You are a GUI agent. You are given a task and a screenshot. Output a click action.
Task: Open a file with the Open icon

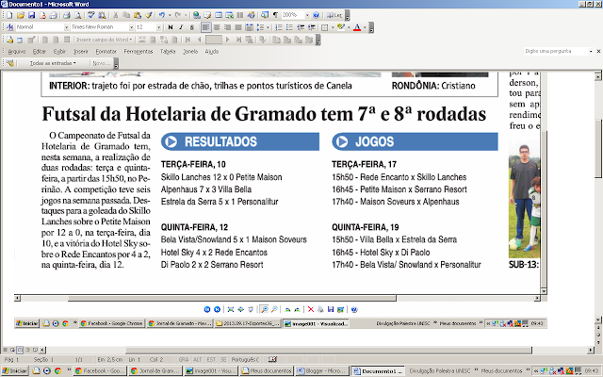21,15
